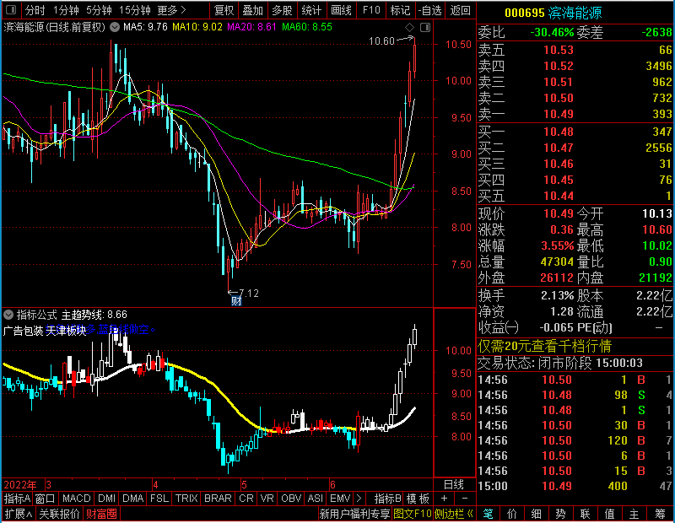The image size is (675, 523).
Task: Open the MA settings circle-arrow icon
Action: (115, 27)
